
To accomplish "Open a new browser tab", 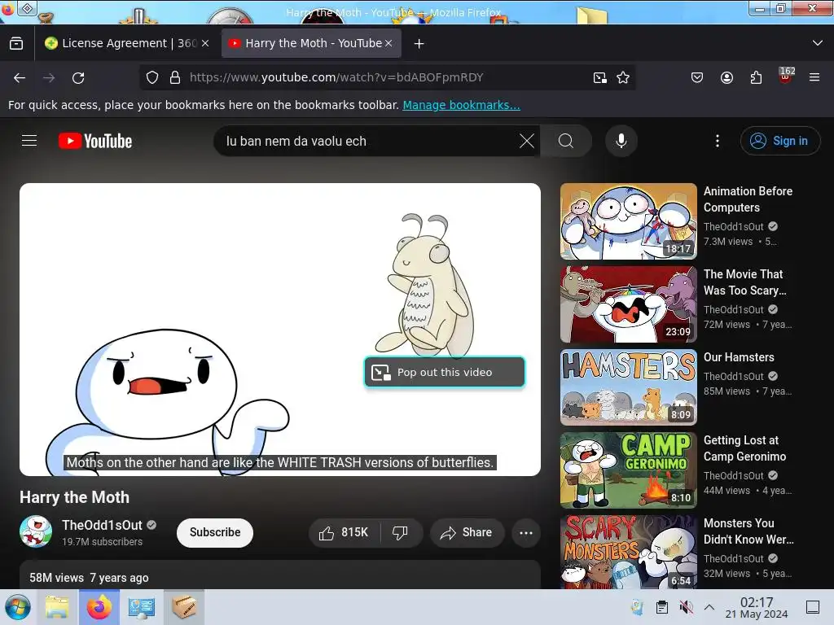I will coord(419,44).
